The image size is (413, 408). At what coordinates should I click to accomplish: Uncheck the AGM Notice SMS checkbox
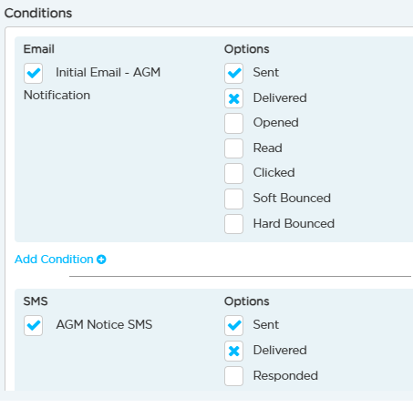(33, 325)
